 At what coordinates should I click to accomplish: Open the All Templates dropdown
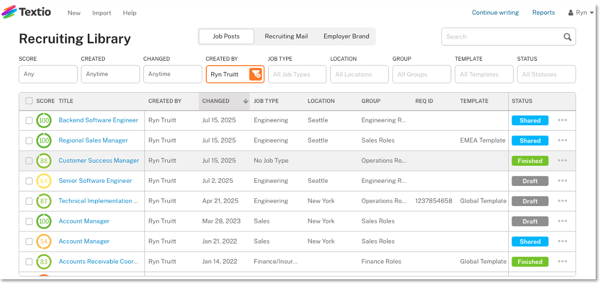[x=484, y=74]
